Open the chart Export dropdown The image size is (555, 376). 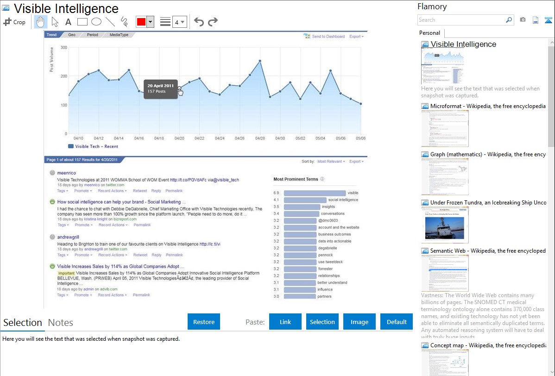point(356,37)
